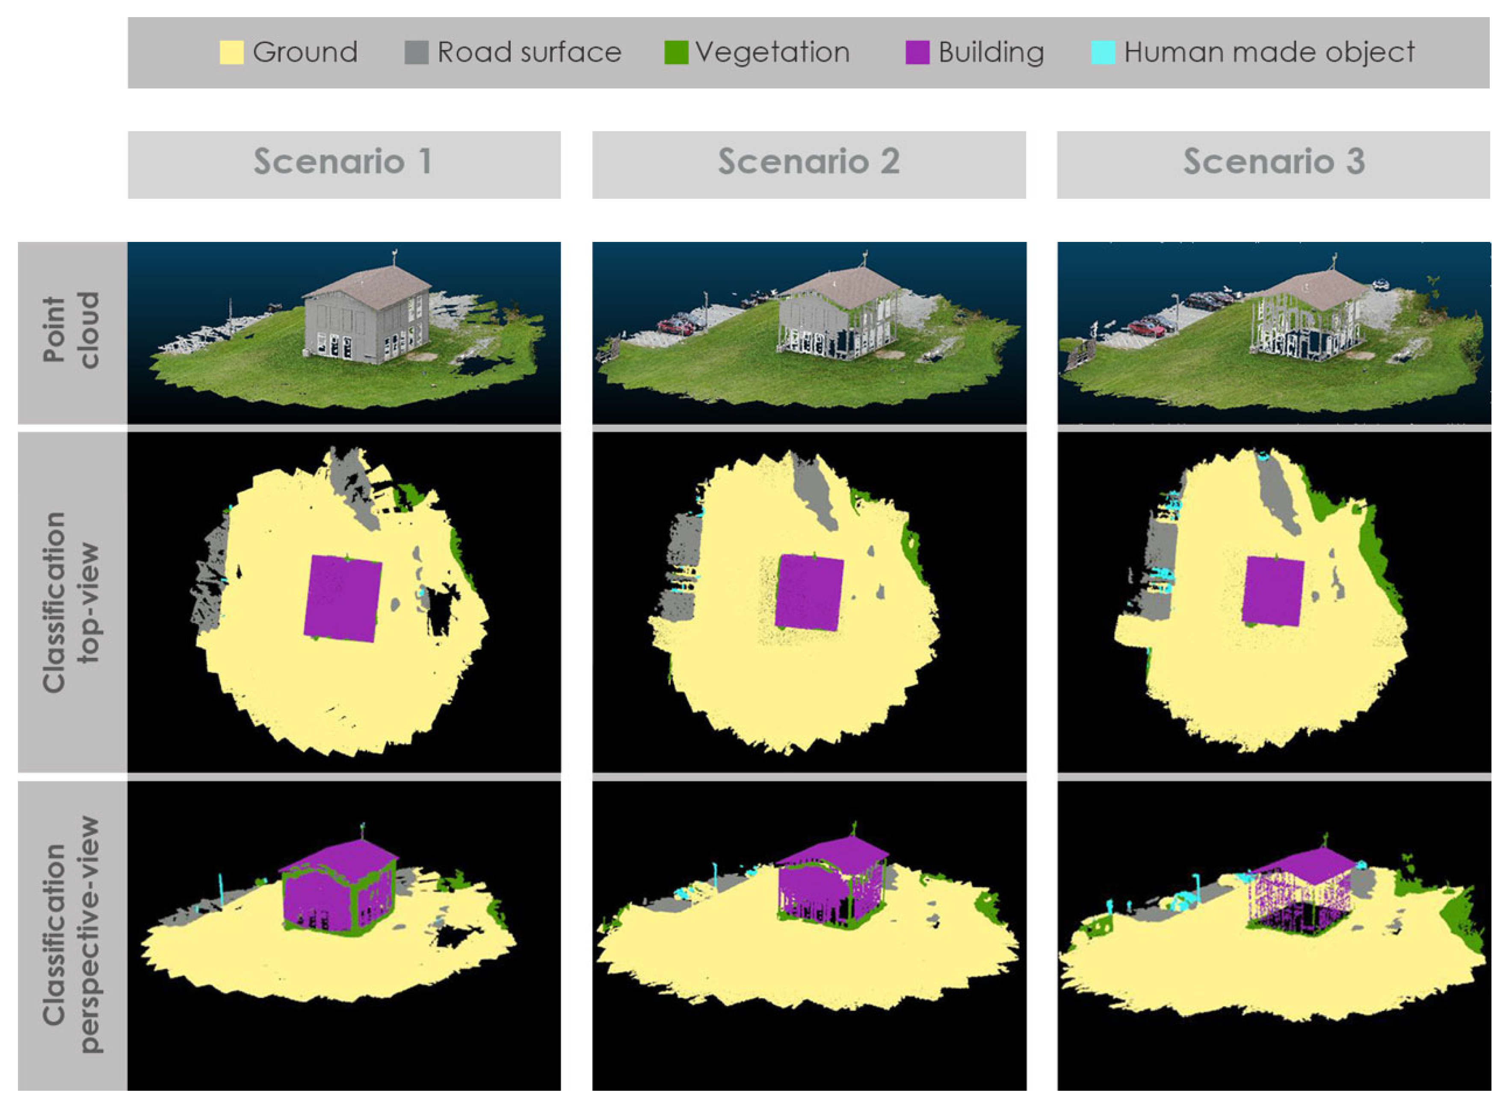Click the Classification top-view row label
Viewport: 1509px width, 1107px height.
click(72, 602)
